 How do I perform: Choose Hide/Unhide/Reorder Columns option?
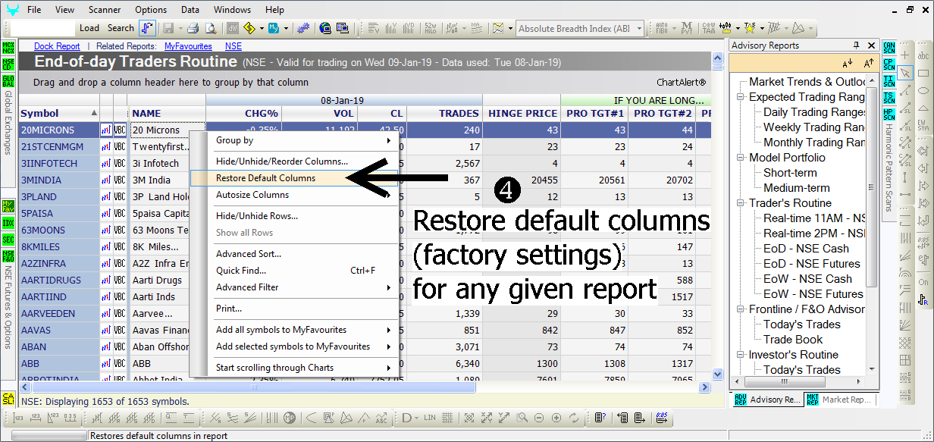coord(294,161)
